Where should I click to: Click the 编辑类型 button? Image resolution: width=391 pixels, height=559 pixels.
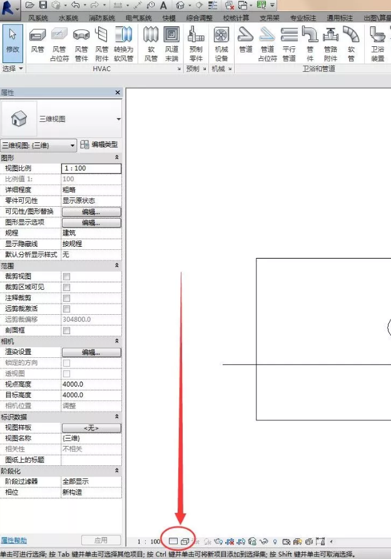pos(99,144)
